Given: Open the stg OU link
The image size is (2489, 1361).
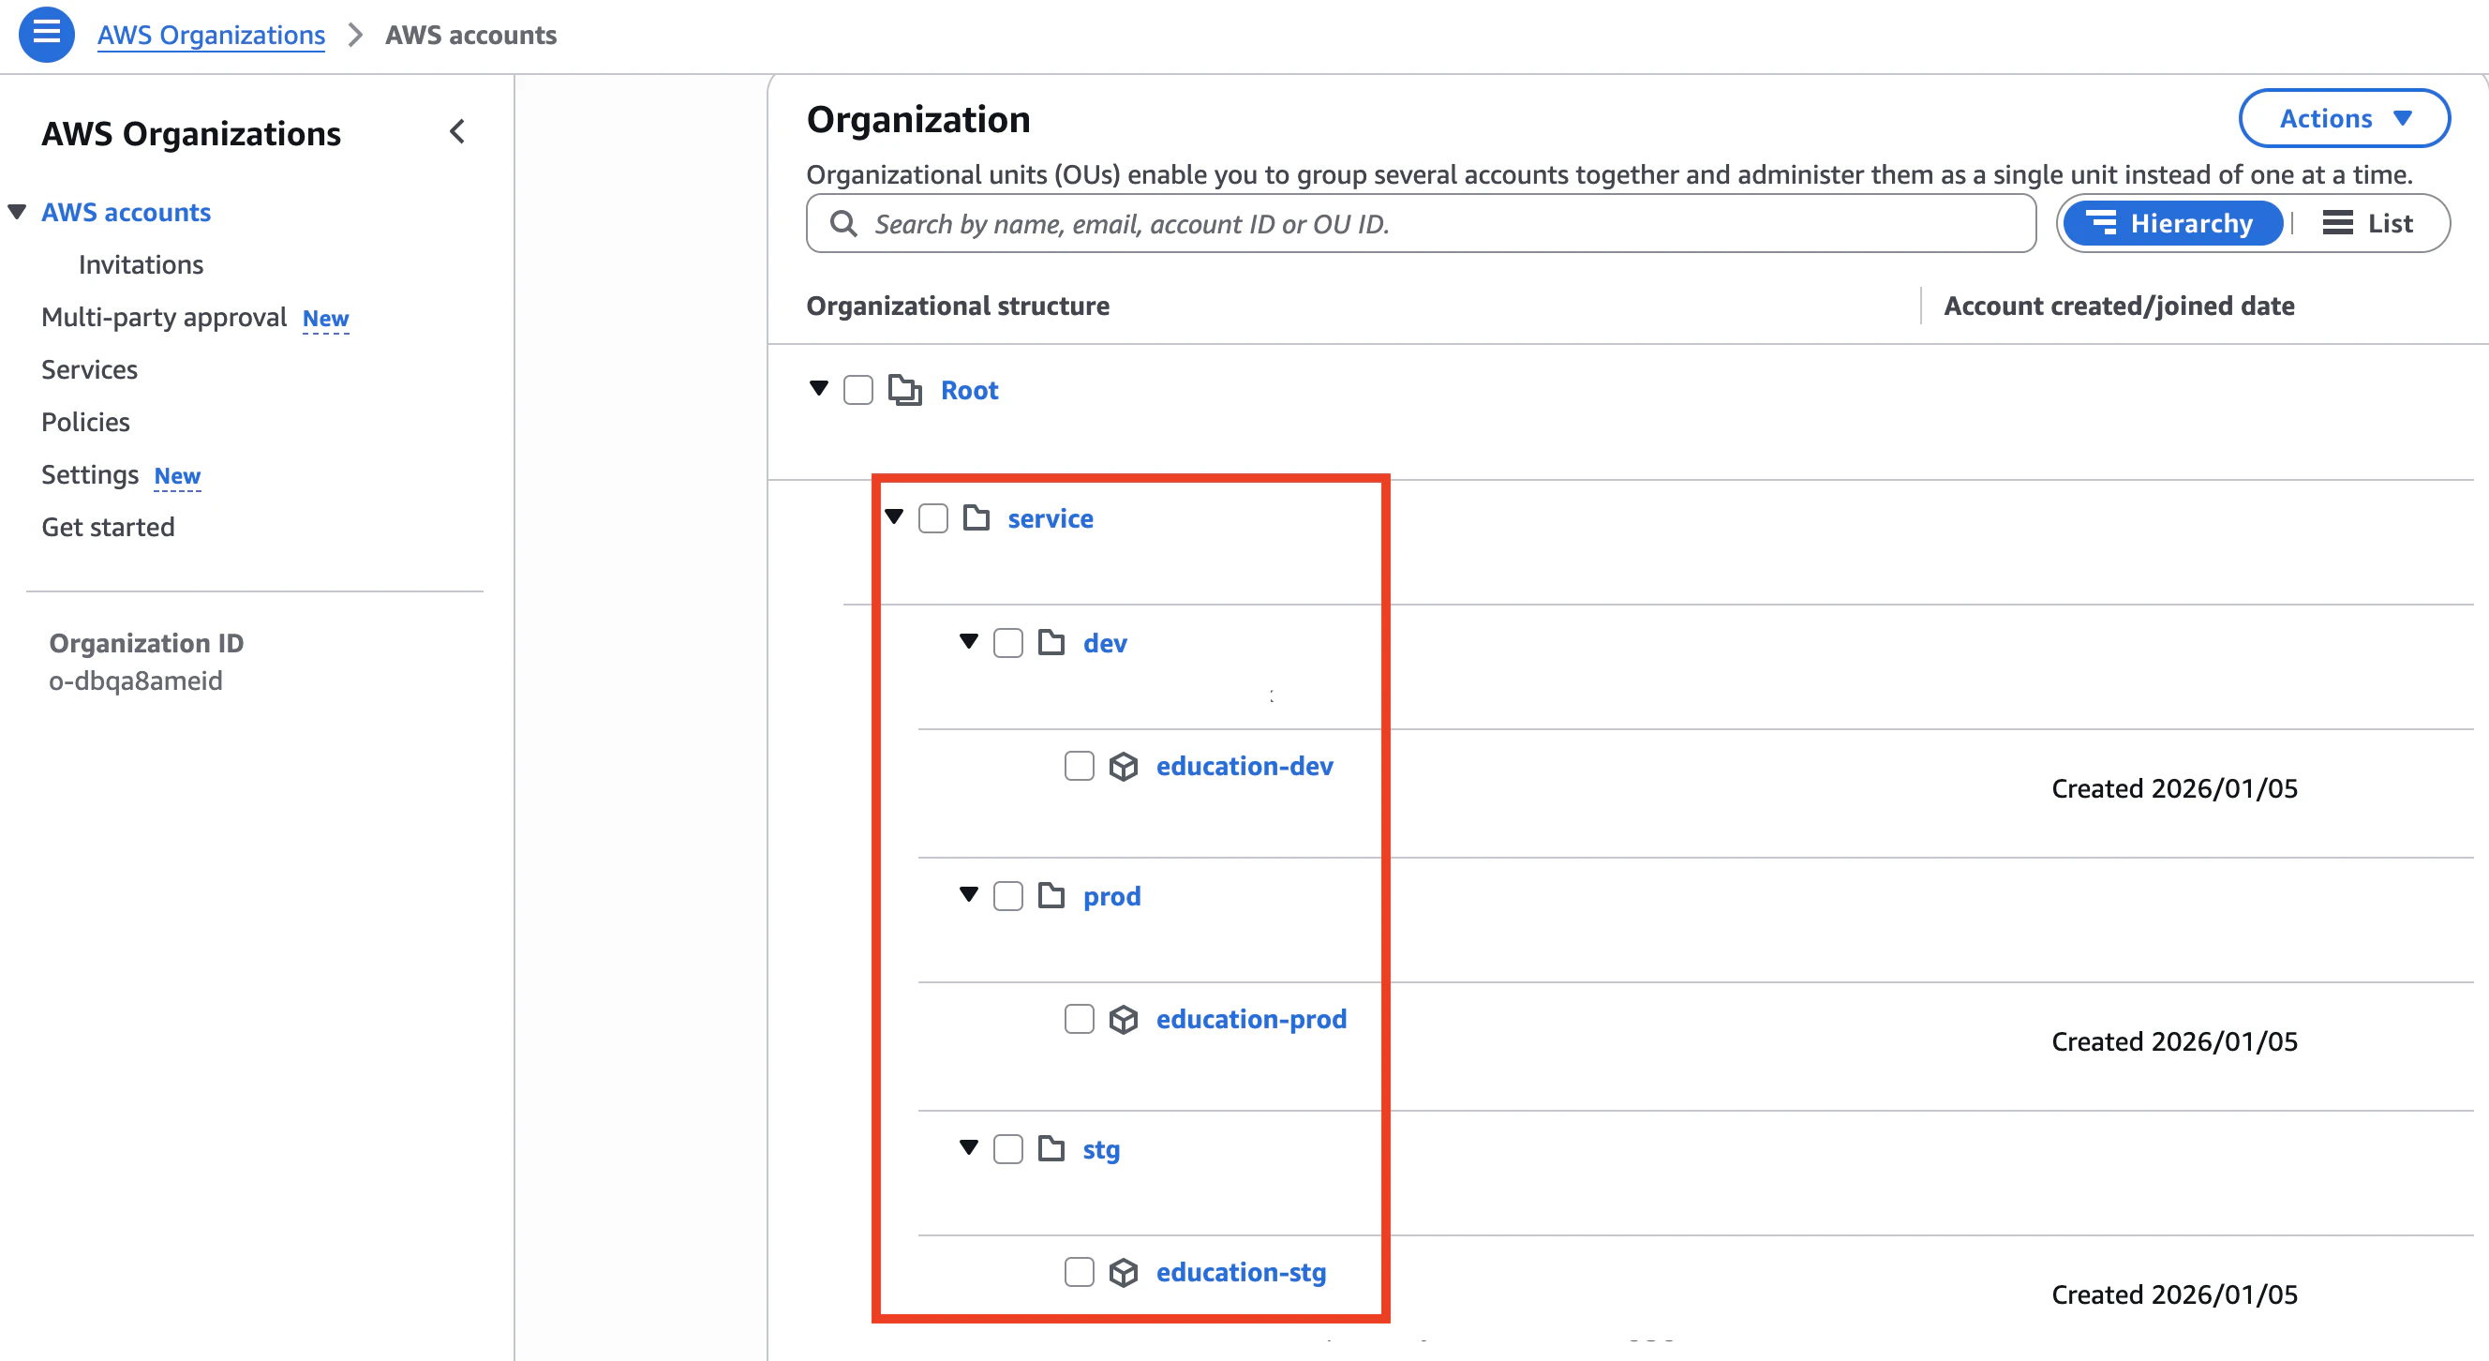Looking at the screenshot, I should pyautogui.click(x=1101, y=1150).
